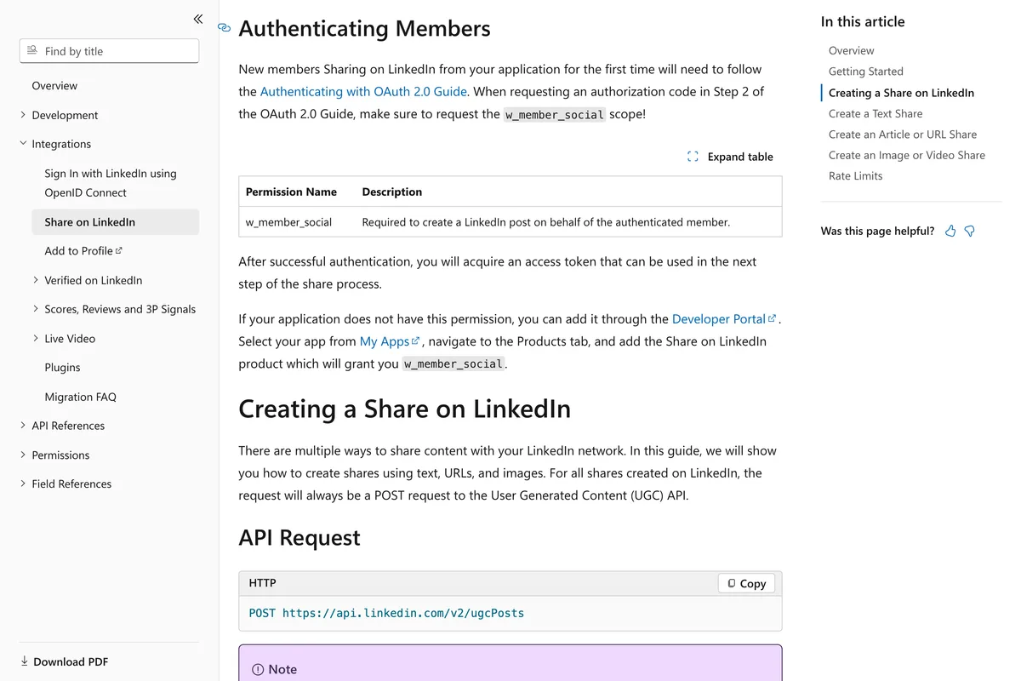Open Overview in the left sidebar
This screenshot has width=1021, height=681.
[54, 86]
